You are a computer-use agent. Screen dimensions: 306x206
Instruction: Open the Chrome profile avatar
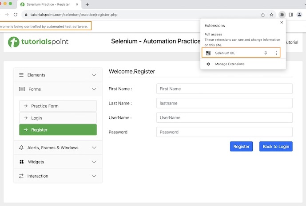coord(300,15)
